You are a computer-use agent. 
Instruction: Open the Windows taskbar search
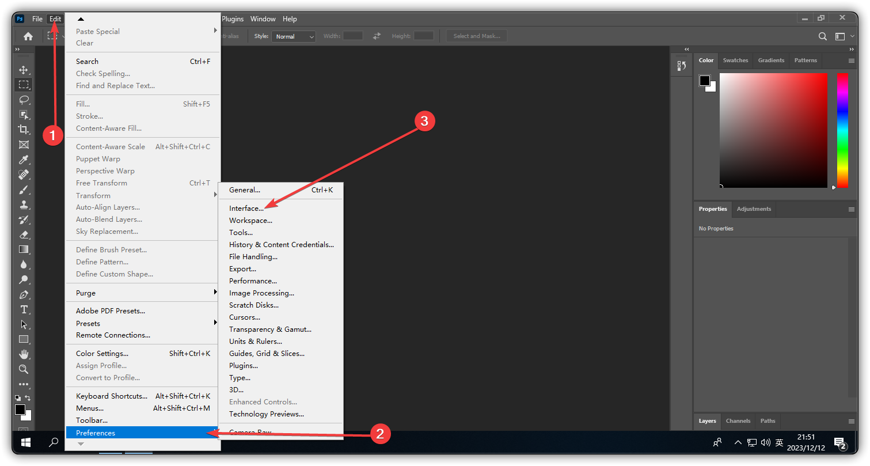pyautogui.click(x=54, y=442)
